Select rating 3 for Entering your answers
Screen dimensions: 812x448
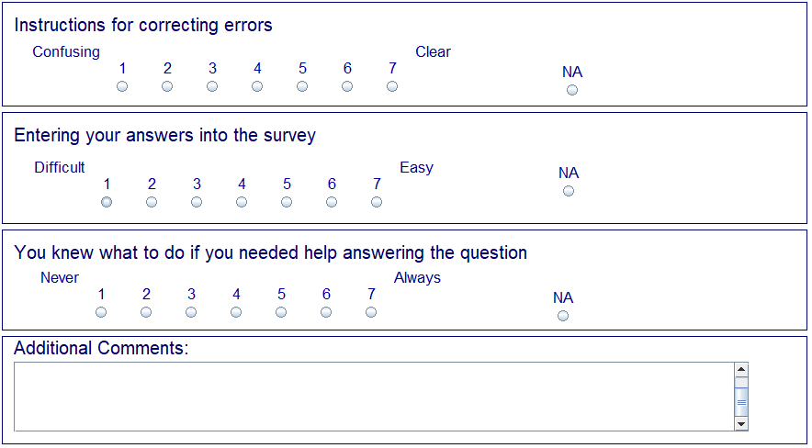pos(197,202)
